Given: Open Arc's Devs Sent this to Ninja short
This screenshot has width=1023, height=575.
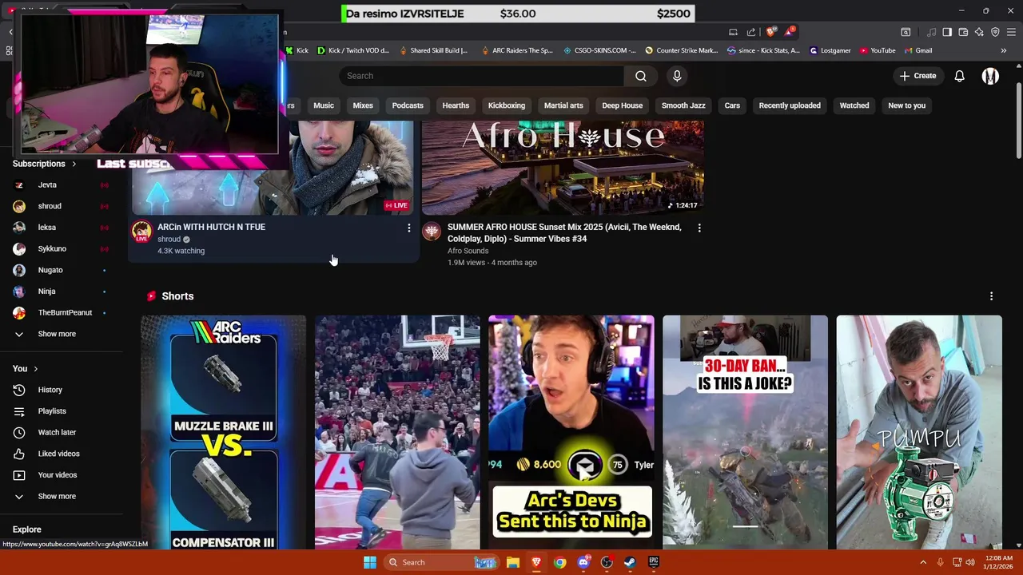Looking at the screenshot, I should (571, 432).
